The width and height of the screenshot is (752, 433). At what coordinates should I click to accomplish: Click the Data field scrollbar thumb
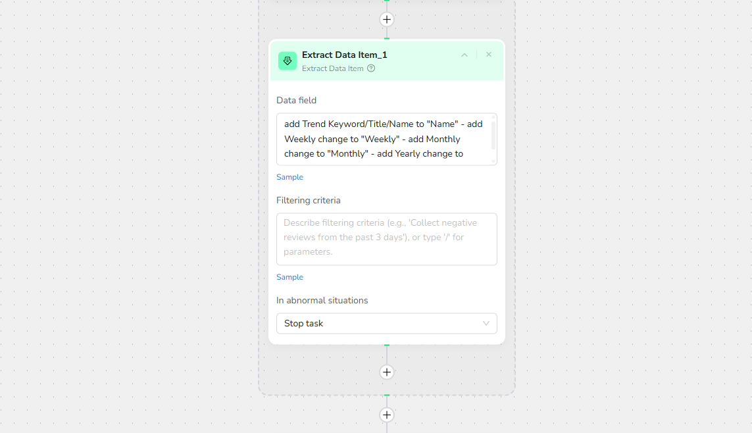[x=493, y=135]
